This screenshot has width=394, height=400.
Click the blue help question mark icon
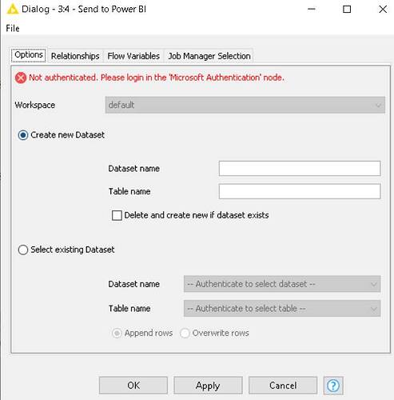[x=333, y=386]
